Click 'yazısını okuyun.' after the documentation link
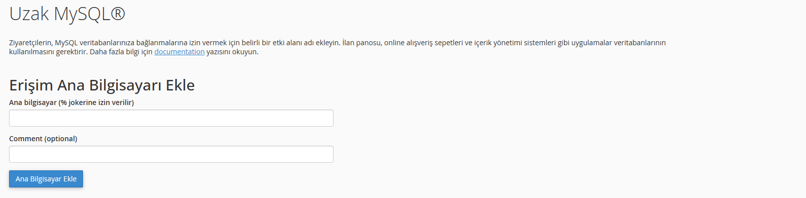Image resolution: width=806 pixels, height=198 pixels. (232, 52)
